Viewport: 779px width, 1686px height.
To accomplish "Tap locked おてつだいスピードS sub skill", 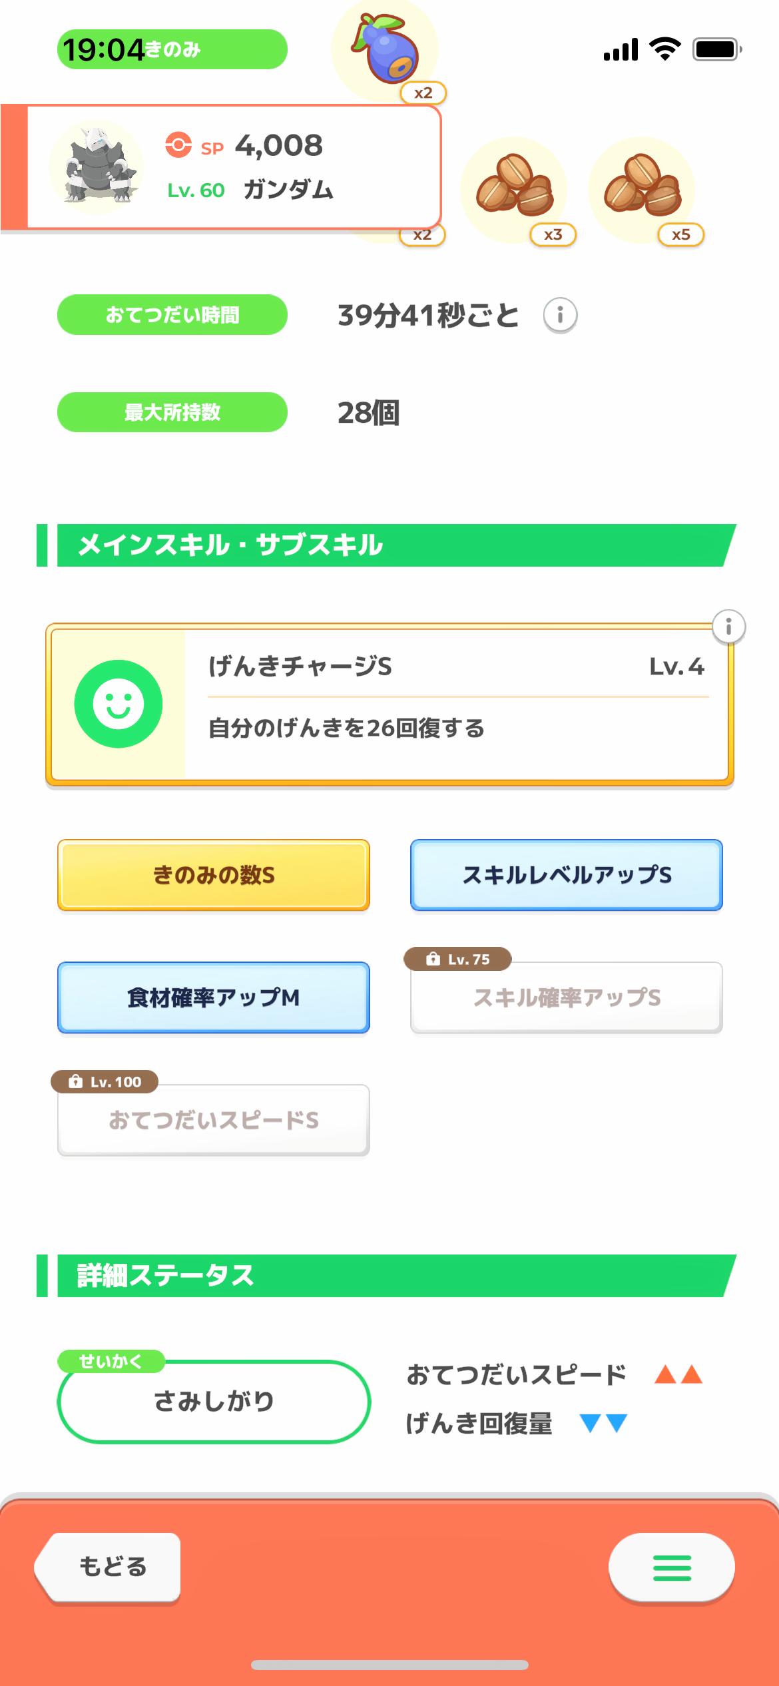I will [214, 1120].
